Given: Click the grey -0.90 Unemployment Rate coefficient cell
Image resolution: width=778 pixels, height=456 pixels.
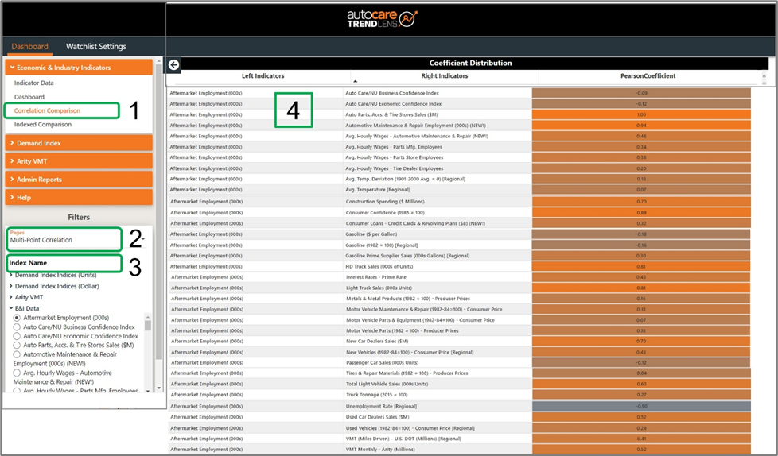Looking at the screenshot, I should (x=641, y=406).
